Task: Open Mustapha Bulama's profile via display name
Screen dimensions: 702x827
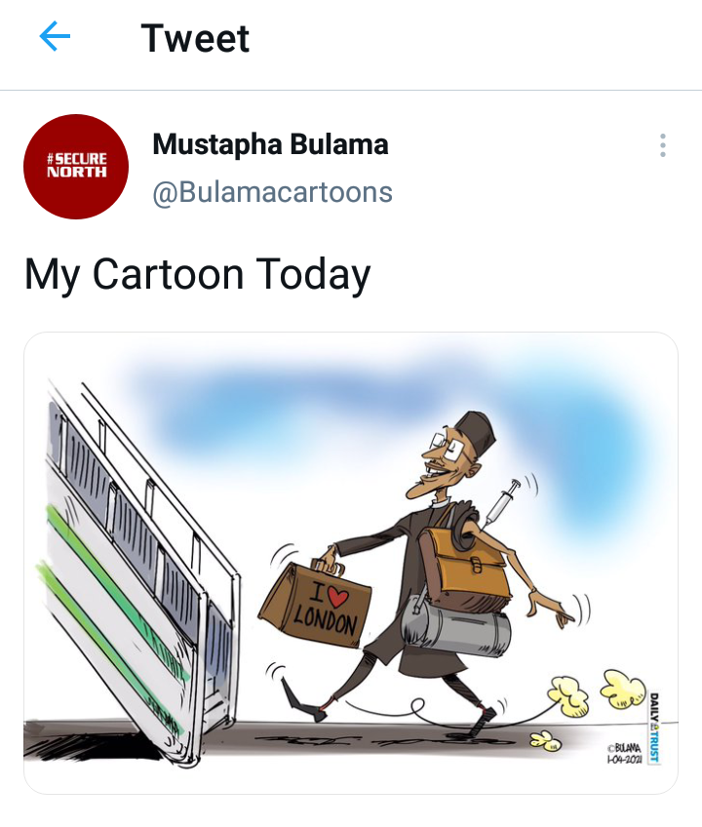Action: (270, 144)
